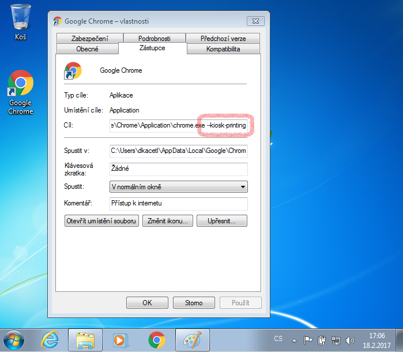Open network tray icon
Viewport: 403px width, 352px height.
pos(336,340)
